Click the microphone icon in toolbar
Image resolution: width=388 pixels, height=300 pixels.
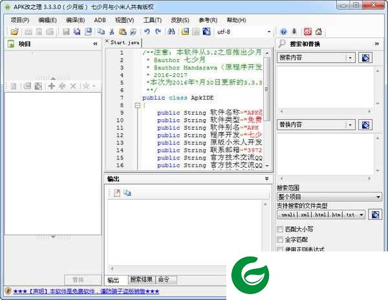[294, 32]
